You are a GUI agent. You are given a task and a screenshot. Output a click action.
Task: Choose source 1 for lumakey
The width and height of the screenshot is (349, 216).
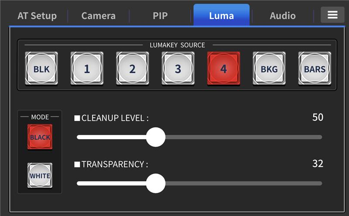(87, 69)
